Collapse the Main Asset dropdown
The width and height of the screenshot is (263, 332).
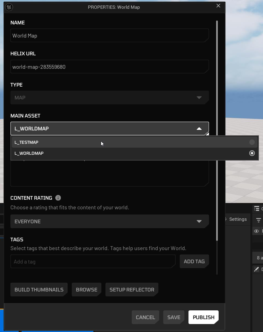pos(199,128)
